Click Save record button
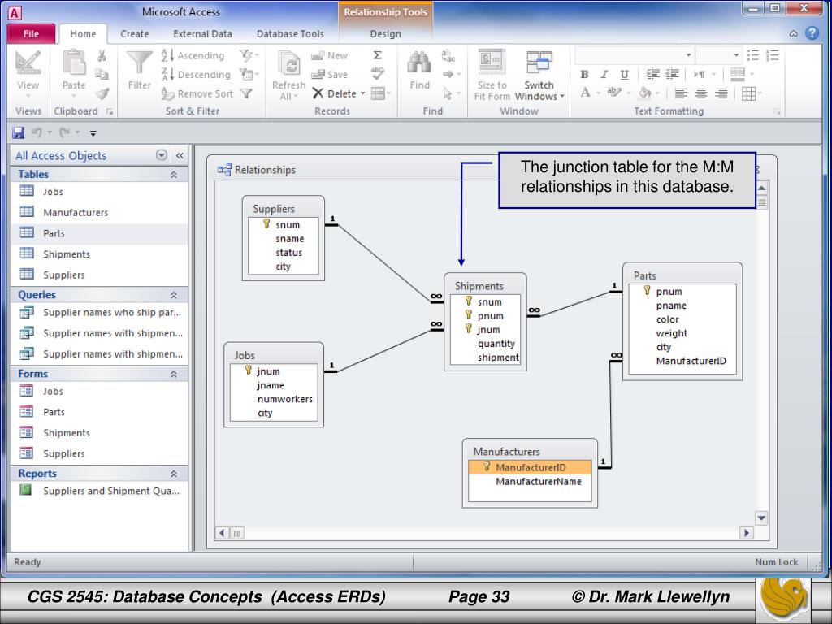The height and width of the screenshot is (624, 832). tap(330, 74)
